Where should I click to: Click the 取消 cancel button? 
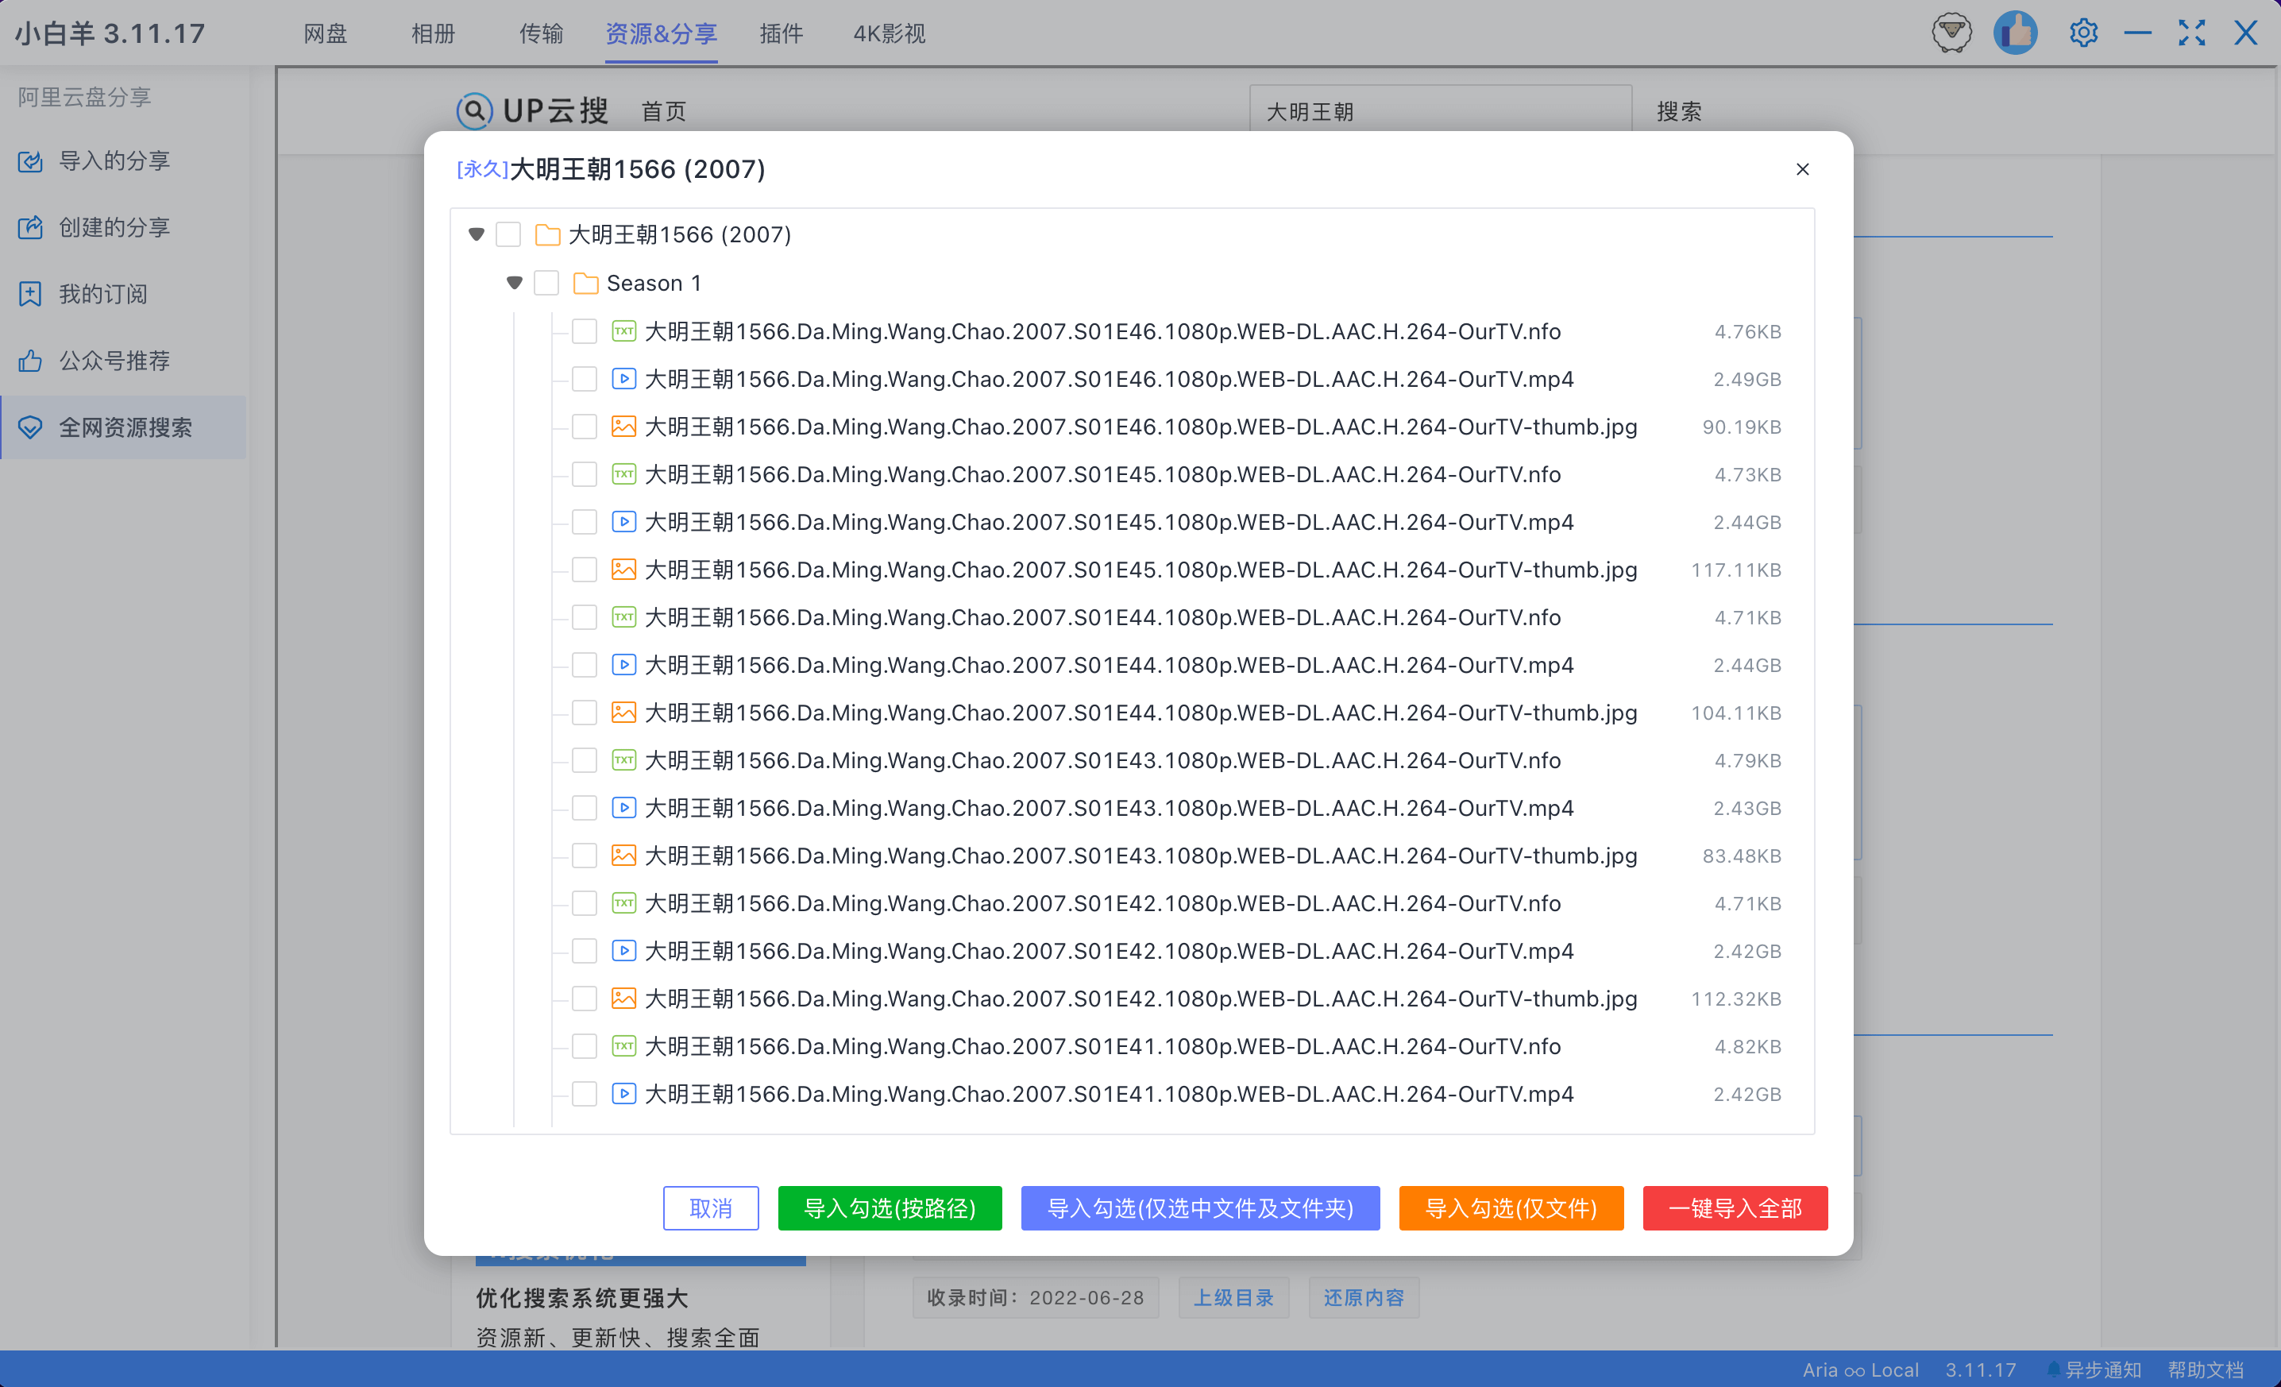711,1208
